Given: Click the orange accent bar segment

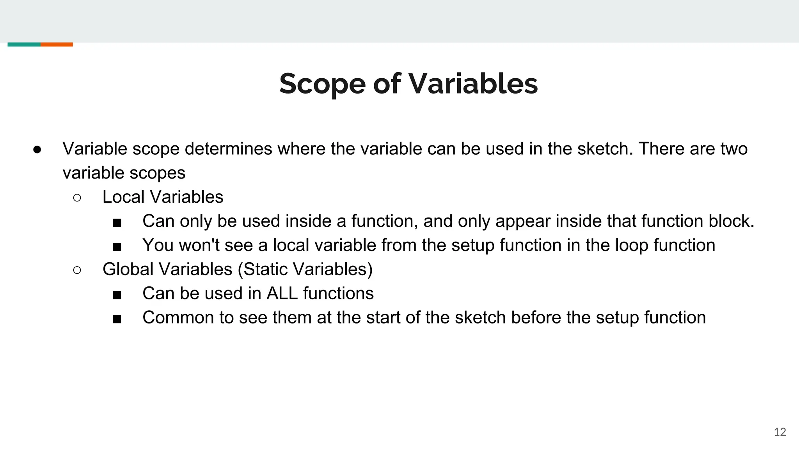Looking at the screenshot, I should coord(57,44).
